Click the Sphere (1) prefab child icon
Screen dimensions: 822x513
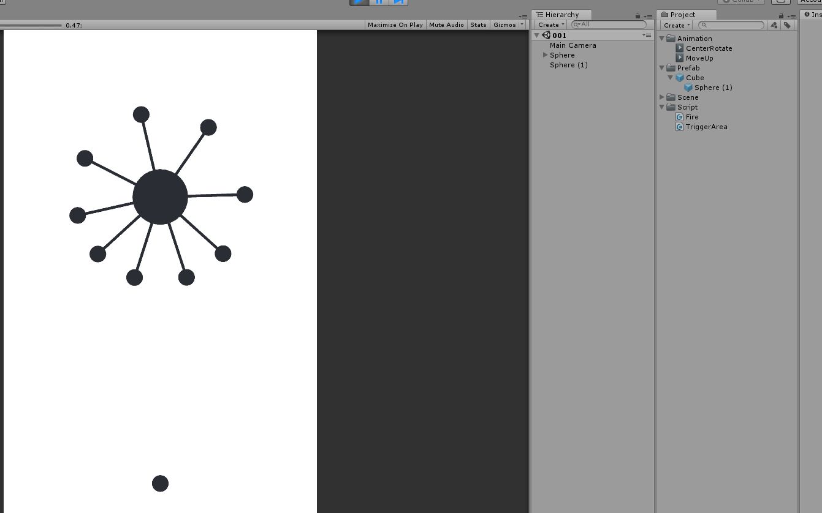(688, 88)
